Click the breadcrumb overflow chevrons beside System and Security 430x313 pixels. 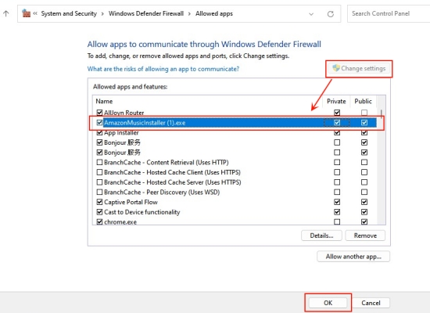click(x=35, y=13)
